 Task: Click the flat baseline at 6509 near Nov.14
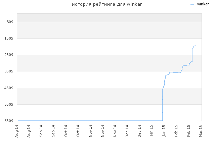point(103,121)
